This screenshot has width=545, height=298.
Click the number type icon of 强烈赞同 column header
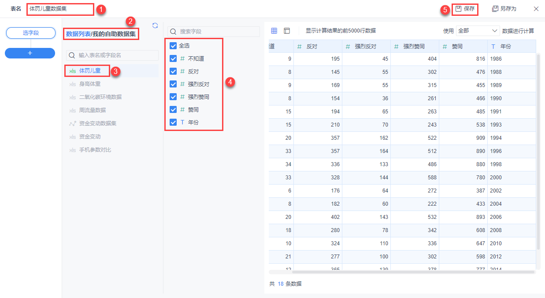(397, 46)
